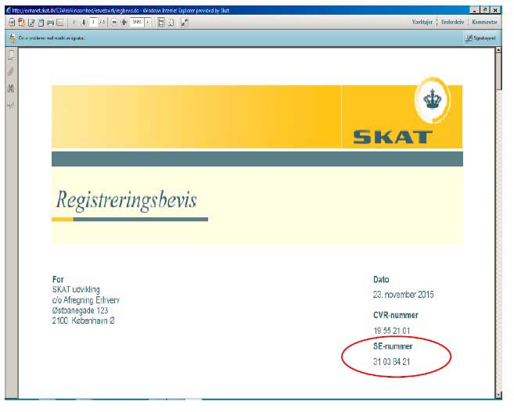Print the document with the printer icon
This screenshot has height=412, width=514.
click(x=51, y=22)
